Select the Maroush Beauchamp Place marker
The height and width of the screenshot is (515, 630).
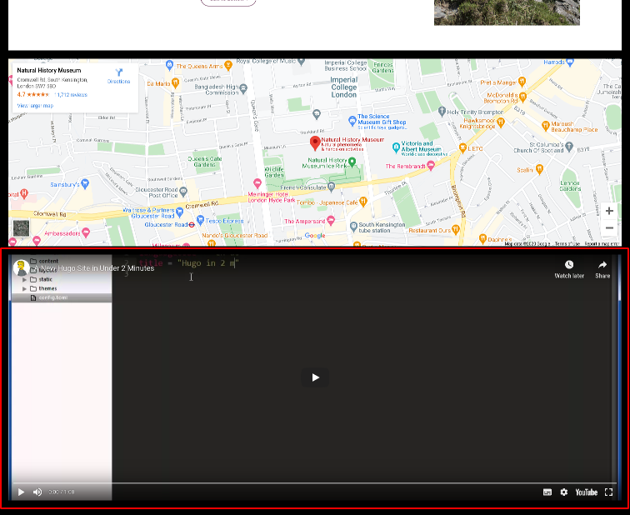pyautogui.click(x=545, y=125)
